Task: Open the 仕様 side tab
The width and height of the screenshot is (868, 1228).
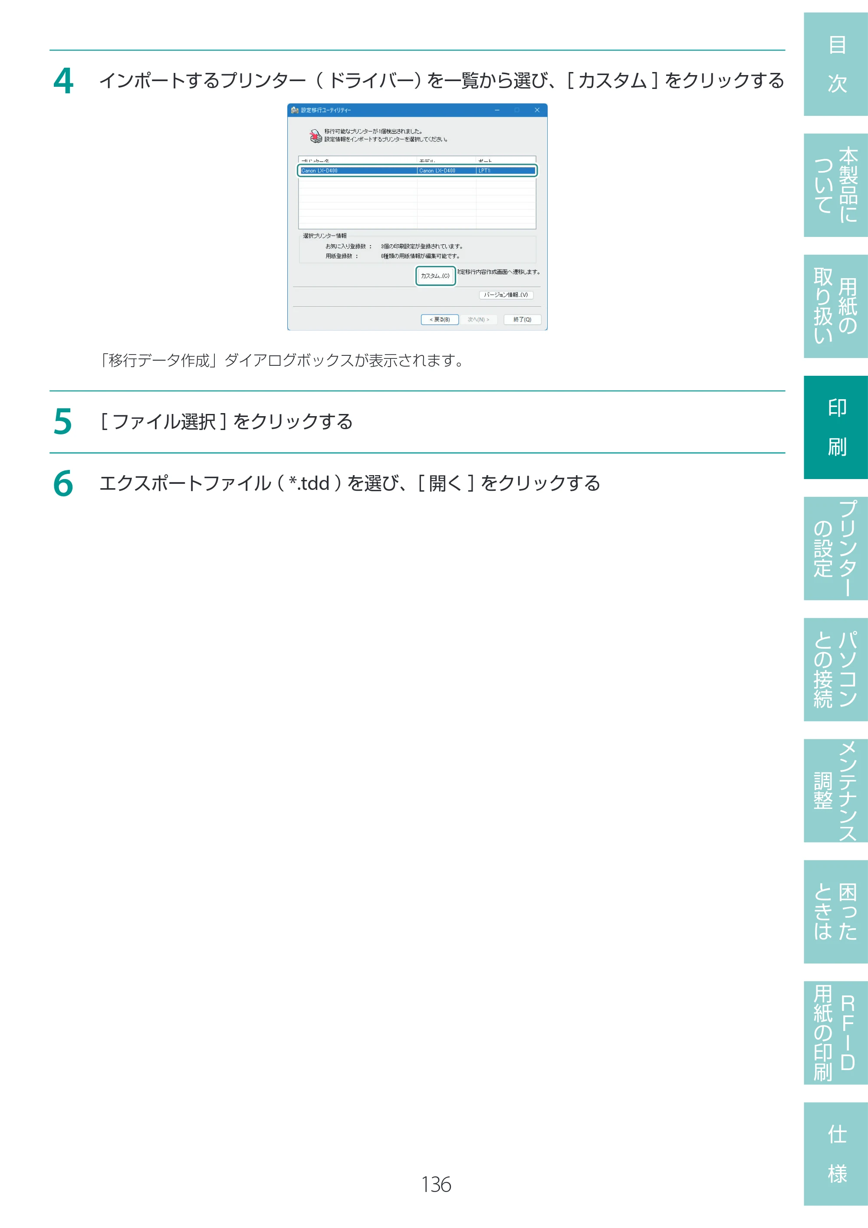Action: [x=835, y=1154]
